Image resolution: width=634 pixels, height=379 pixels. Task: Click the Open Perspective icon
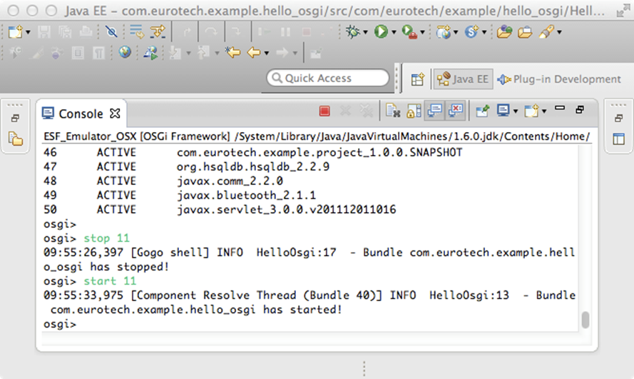(x=417, y=79)
